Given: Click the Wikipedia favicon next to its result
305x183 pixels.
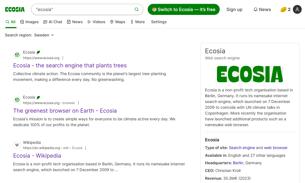Looking at the screenshot, I should coord(17,145).
